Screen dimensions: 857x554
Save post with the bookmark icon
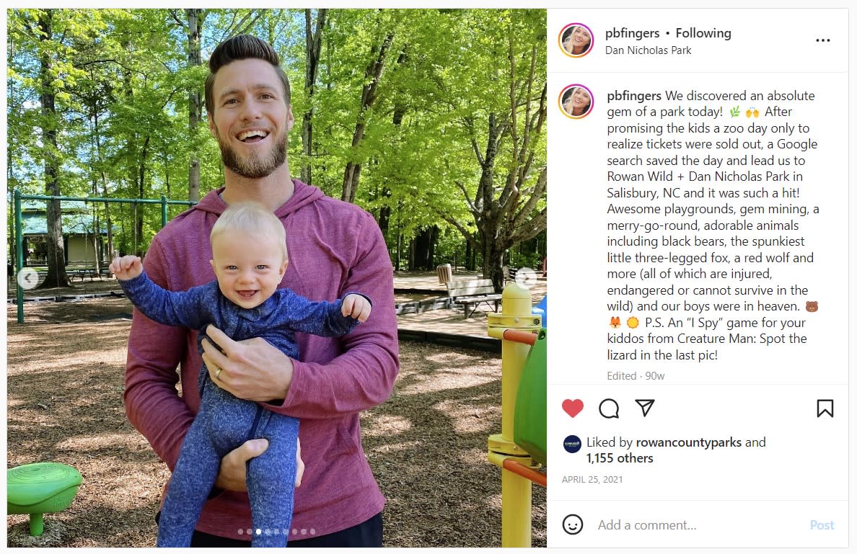tap(825, 408)
